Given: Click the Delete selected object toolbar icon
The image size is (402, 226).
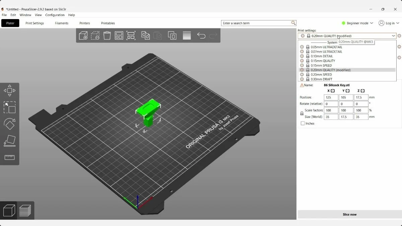Looking at the screenshot, I should 95,35.
